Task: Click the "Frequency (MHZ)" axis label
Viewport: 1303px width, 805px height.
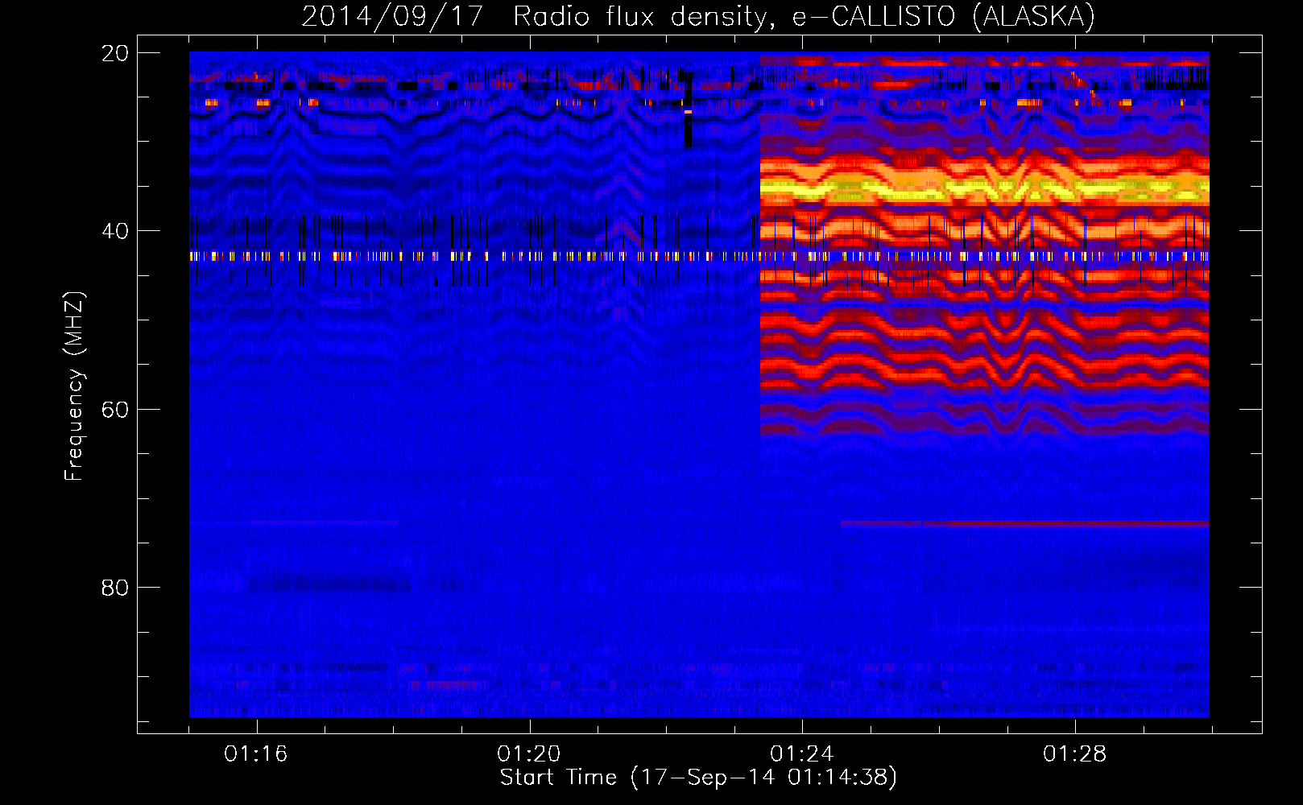Action: coord(74,386)
